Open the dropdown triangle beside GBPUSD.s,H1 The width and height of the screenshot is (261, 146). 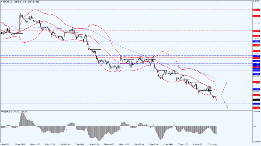tap(1, 2)
